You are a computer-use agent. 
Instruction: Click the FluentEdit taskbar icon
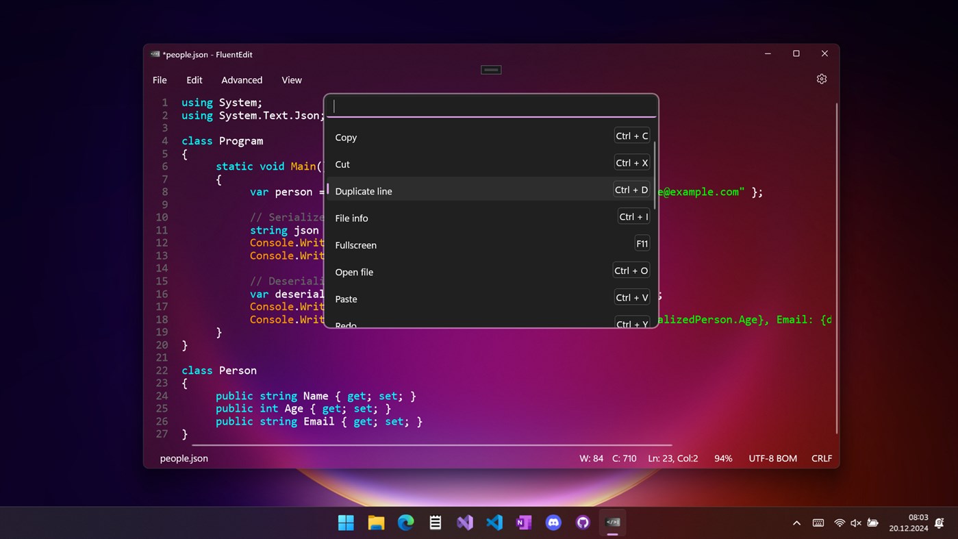[613, 523]
